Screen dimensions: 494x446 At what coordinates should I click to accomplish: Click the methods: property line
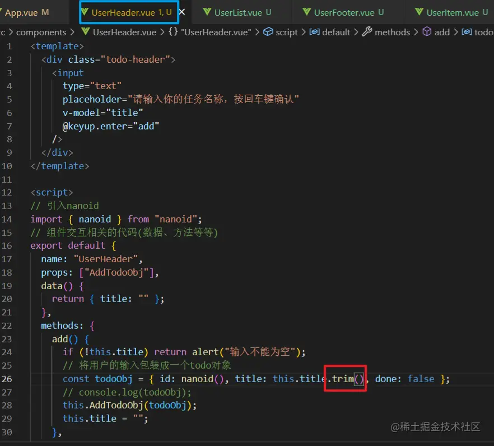coord(68,326)
